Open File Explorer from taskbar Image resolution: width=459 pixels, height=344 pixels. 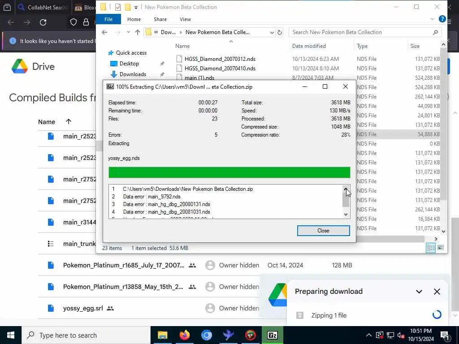(x=162, y=335)
